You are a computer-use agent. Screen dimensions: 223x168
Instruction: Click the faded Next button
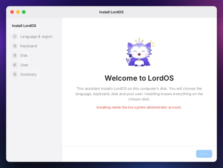click(204, 154)
